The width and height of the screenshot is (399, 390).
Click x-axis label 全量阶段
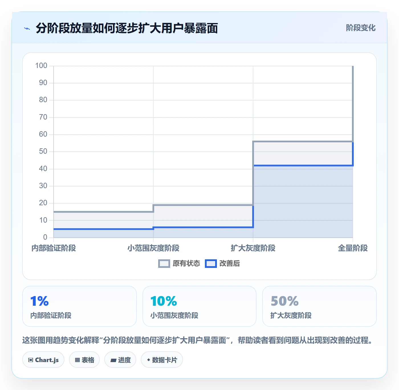click(353, 248)
